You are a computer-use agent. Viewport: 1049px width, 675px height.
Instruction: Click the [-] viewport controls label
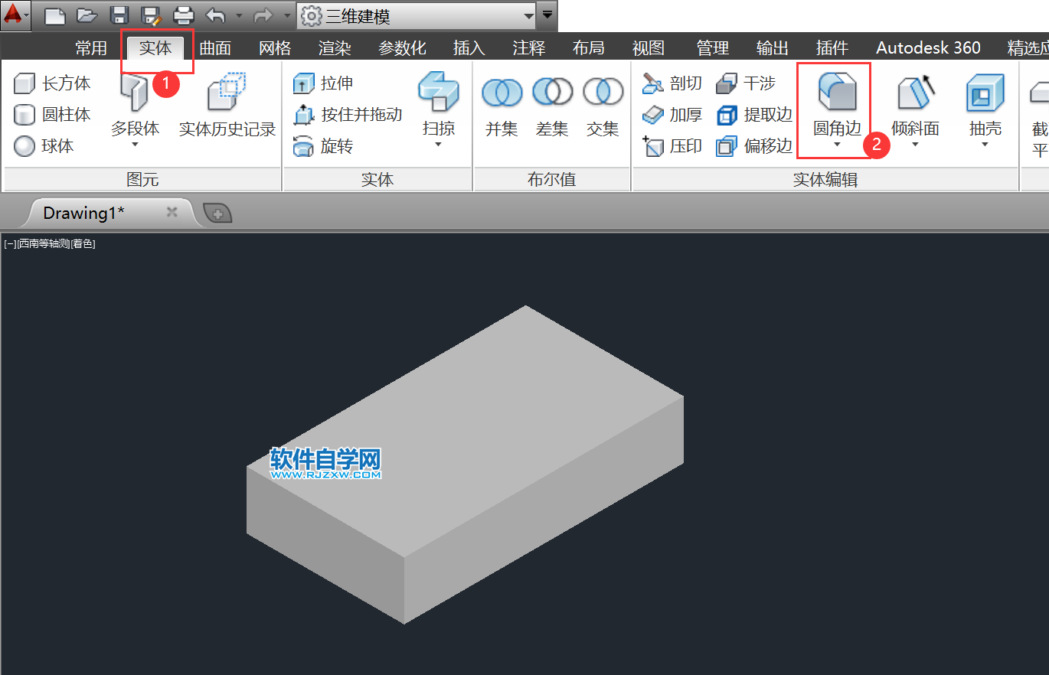[11, 244]
